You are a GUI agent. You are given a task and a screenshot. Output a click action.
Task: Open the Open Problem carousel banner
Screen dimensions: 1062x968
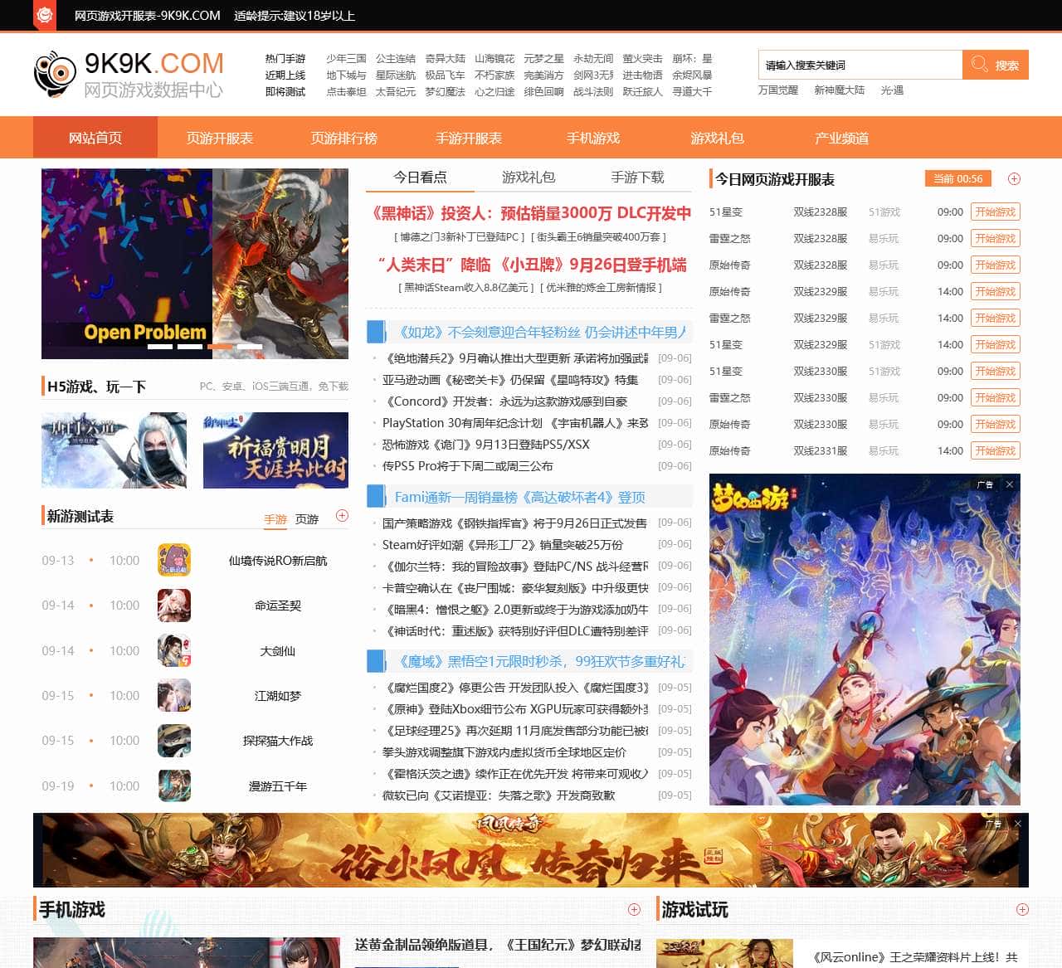pos(195,264)
